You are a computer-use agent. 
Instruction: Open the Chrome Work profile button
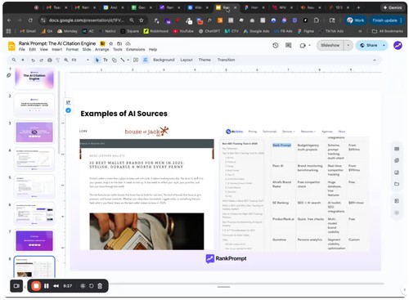(356, 20)
